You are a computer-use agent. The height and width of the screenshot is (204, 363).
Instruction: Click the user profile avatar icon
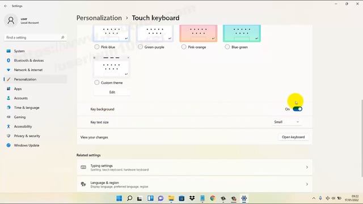point(11,20)
